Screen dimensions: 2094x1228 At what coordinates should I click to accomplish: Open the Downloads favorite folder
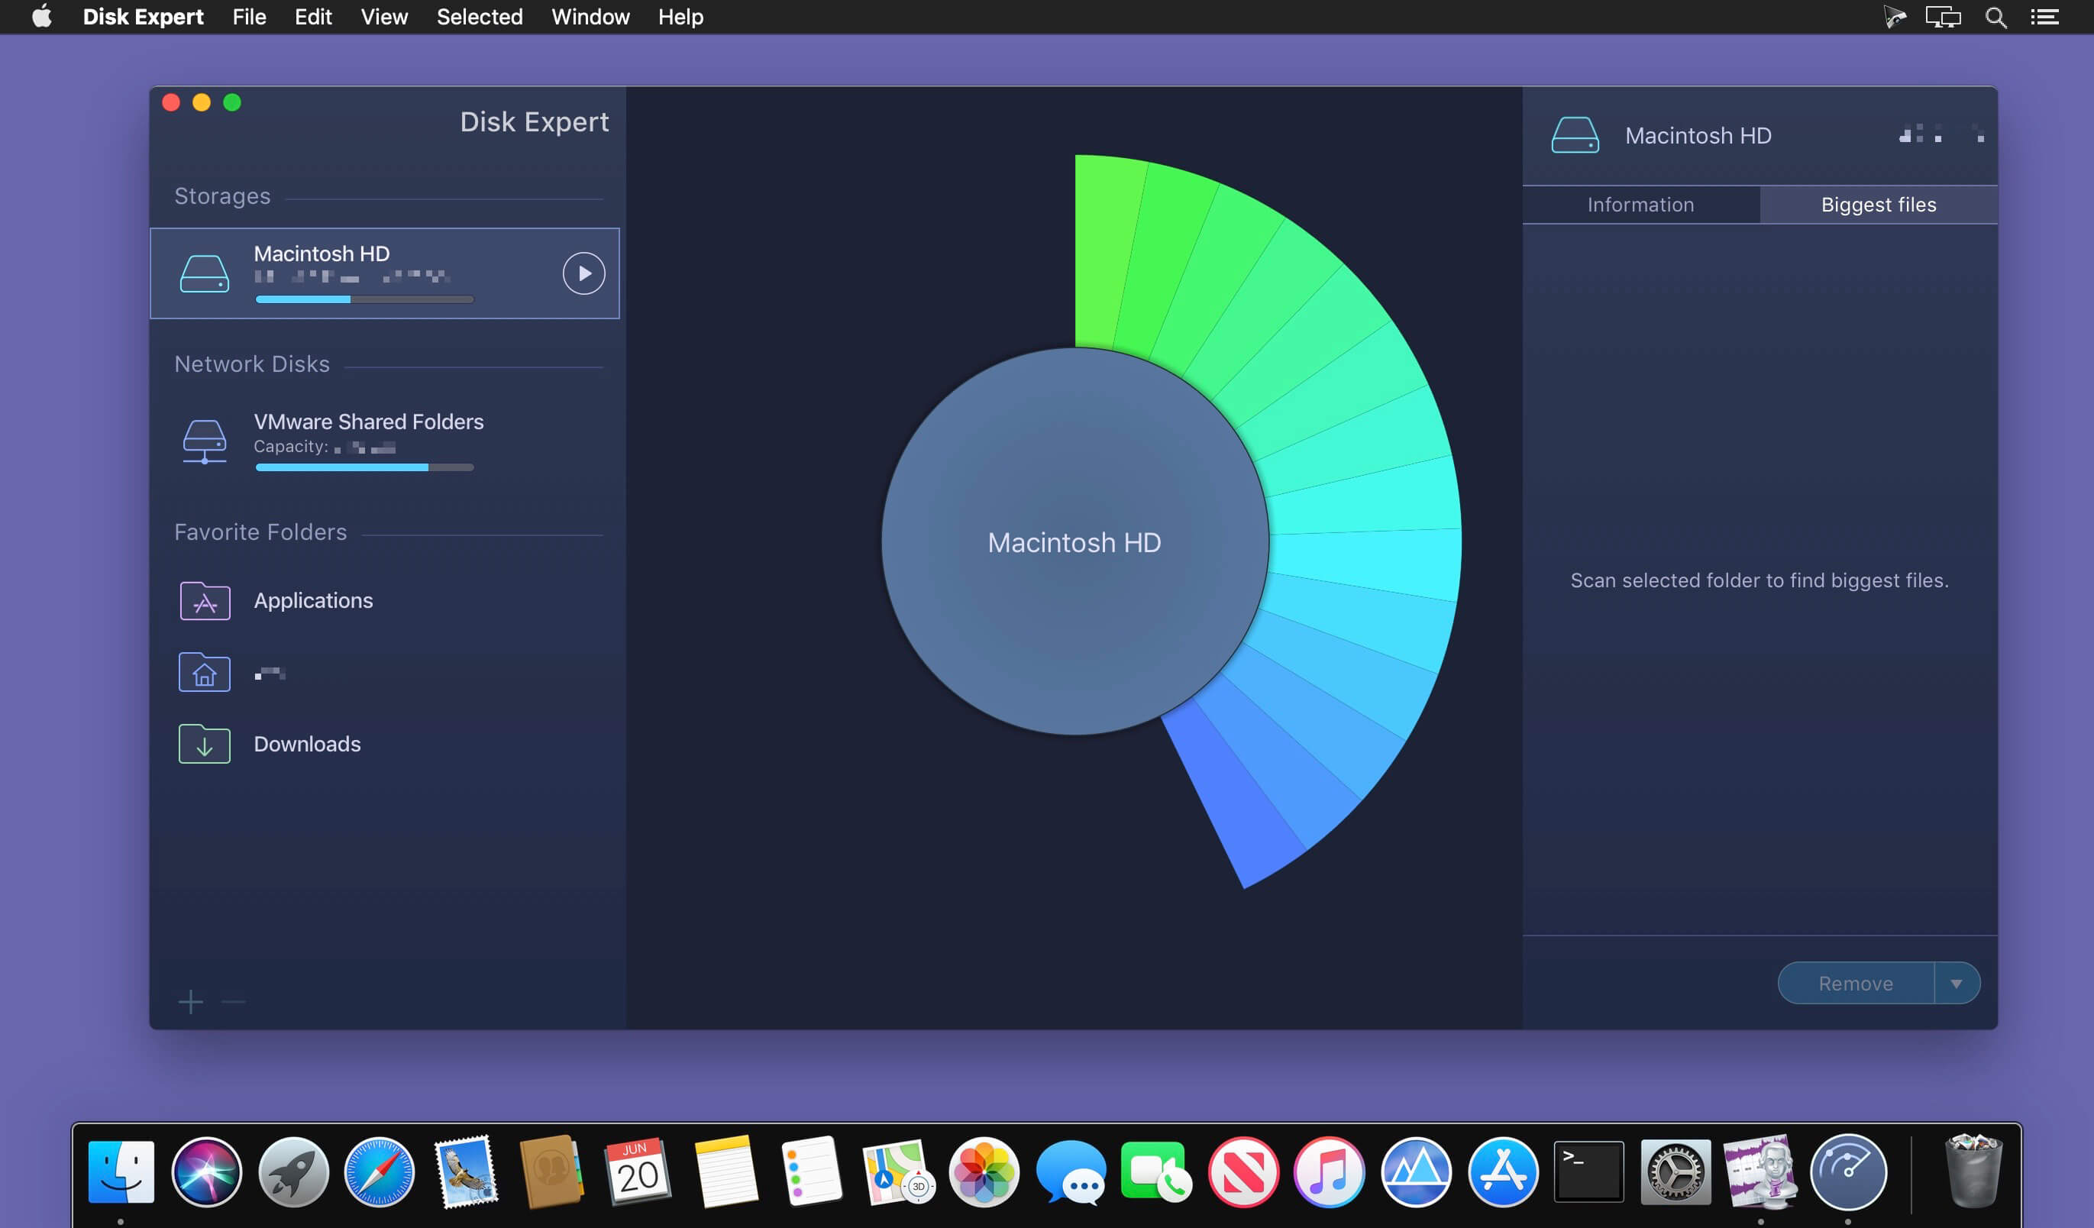pyautogui.click(x=307, y=744)
